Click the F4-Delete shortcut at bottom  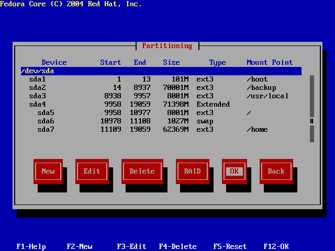[x=177, y=246]
